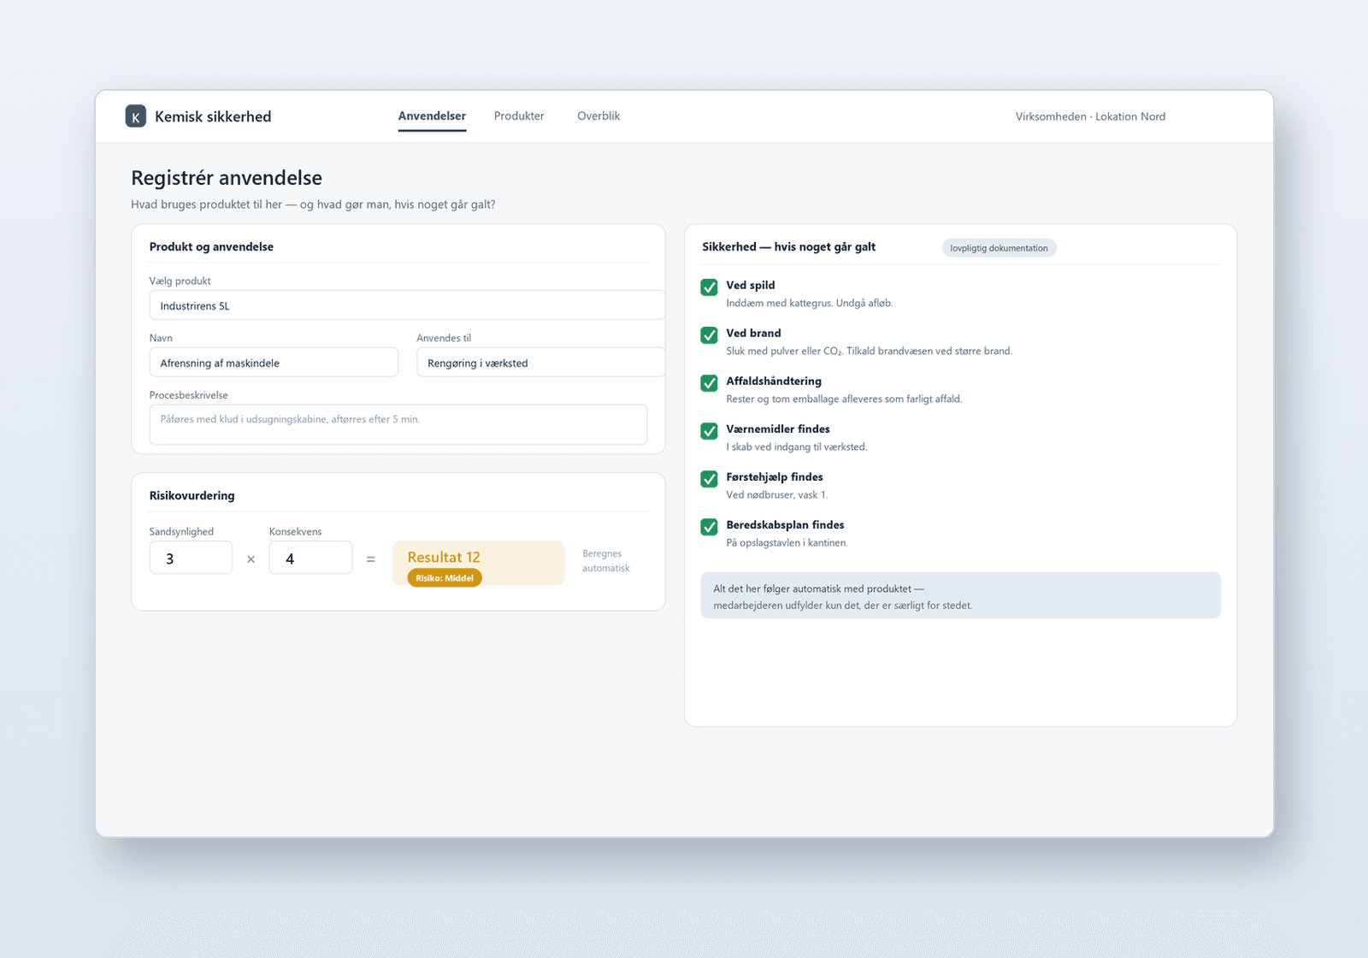Click the info note 'Alt det her følger automatisk'
The image size is (1368, 958).
pos(960,596)
